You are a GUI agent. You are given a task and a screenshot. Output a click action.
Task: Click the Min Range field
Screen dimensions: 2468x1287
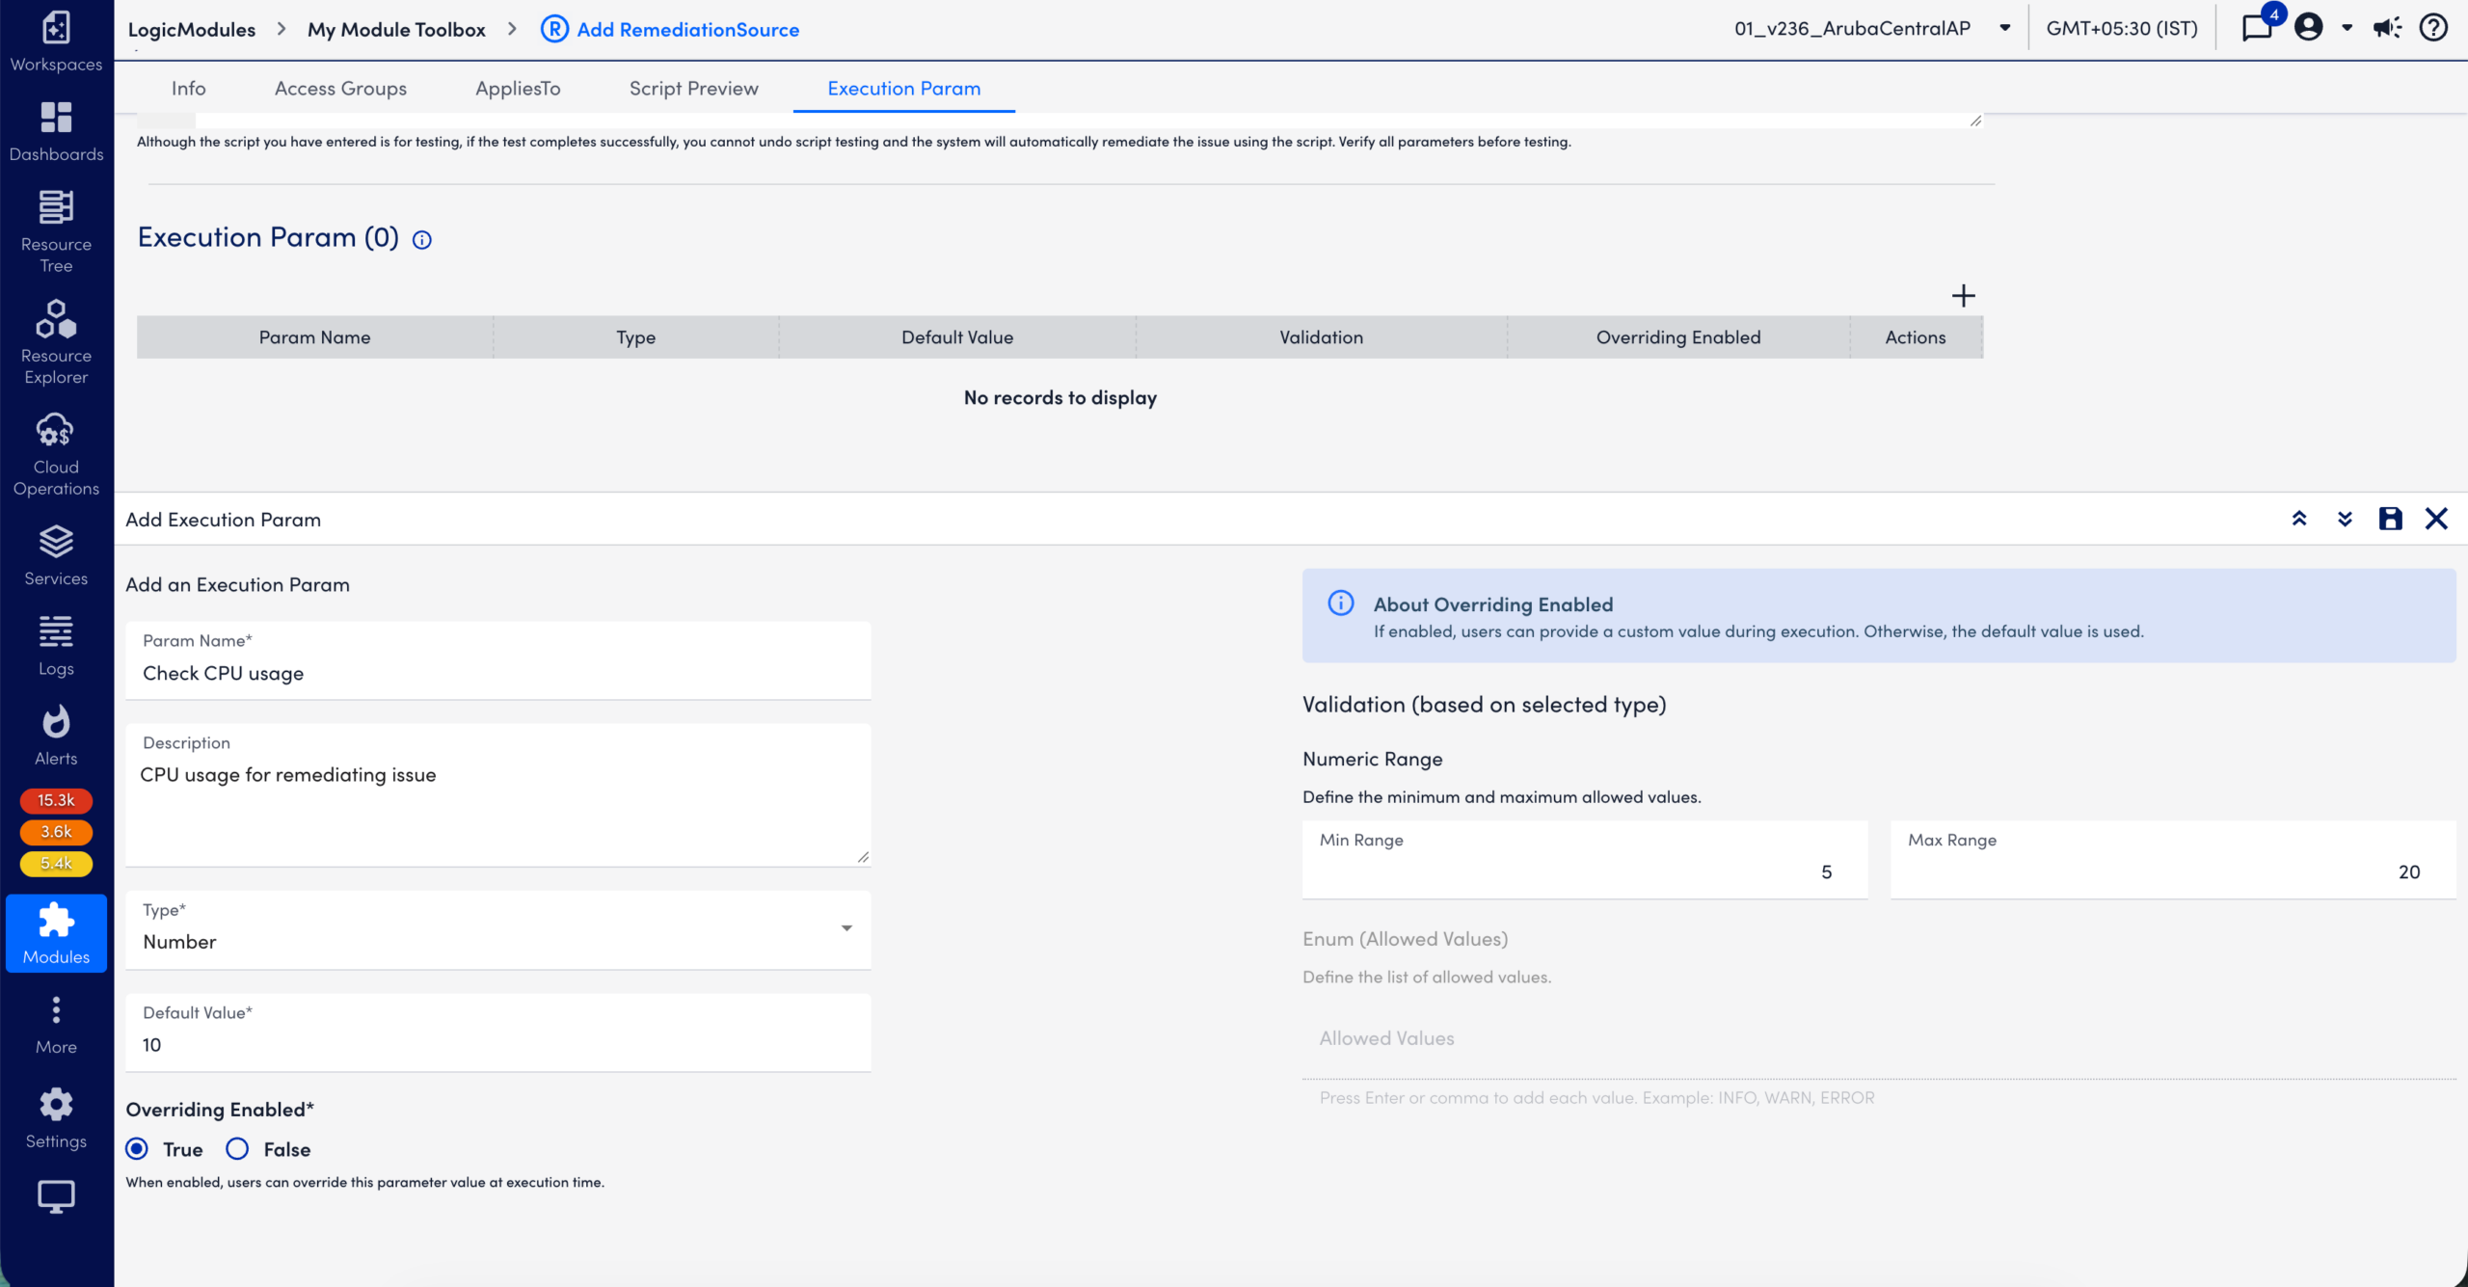pos(1585,859)
